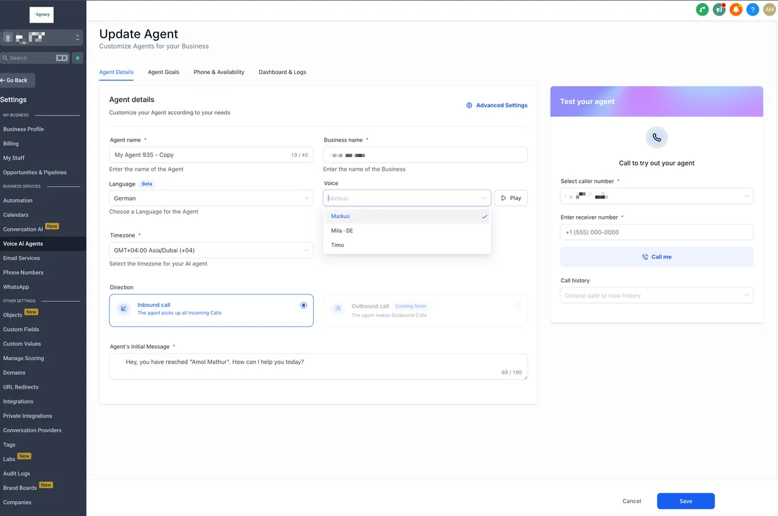The height and width of the screenshot is (516, 778).
Task: Open the Language dropdown showing German
Action: point(211,198)
